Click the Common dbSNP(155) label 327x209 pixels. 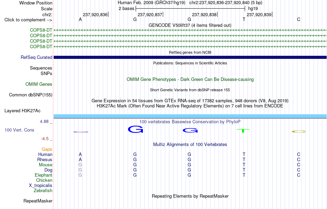(30, 95)
